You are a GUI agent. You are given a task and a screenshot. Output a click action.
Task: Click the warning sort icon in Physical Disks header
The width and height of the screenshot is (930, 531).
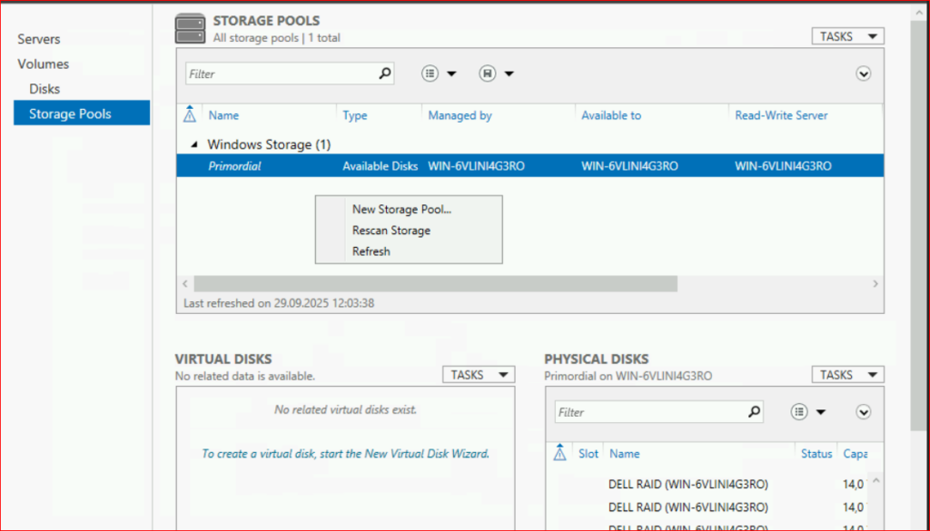(559, 454)
